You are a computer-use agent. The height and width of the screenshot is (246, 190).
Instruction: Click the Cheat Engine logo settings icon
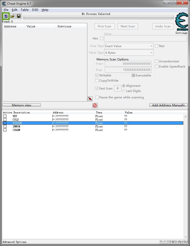[182, 22]
